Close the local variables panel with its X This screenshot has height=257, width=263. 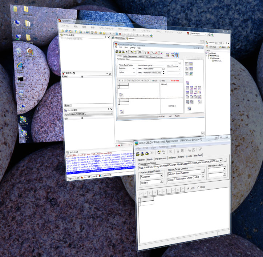(111, 109)
